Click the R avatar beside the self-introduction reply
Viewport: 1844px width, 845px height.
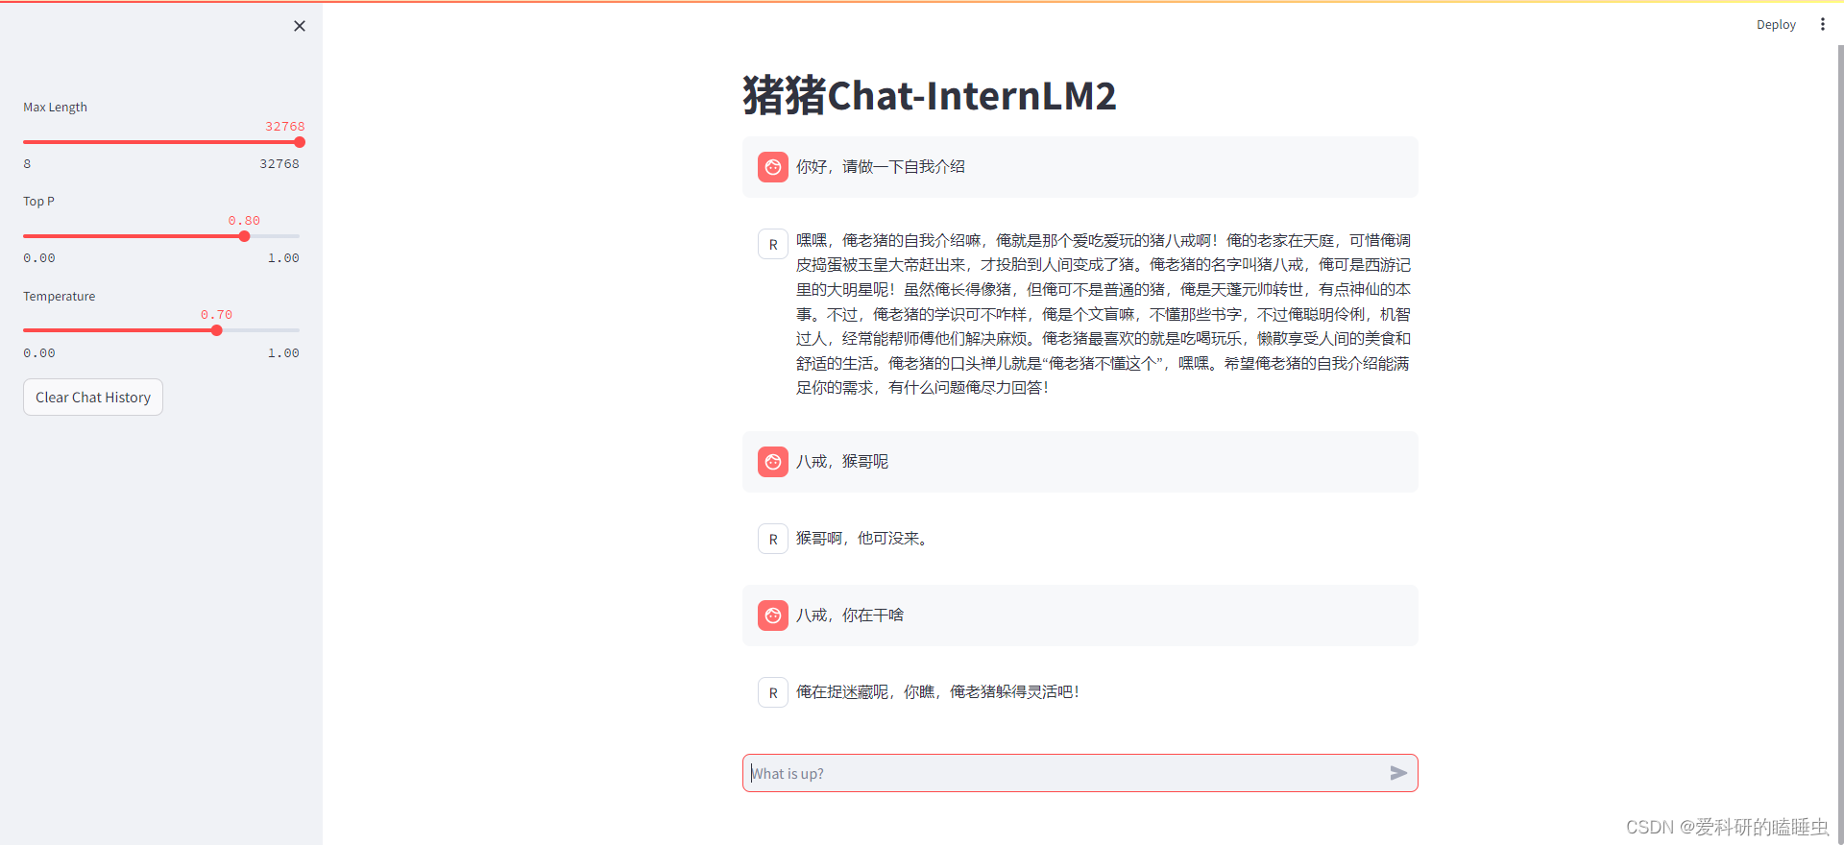(773, 244)
